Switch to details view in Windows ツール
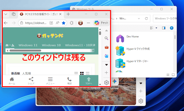Viewport: 184px width, 111px height. coord(168,75)
